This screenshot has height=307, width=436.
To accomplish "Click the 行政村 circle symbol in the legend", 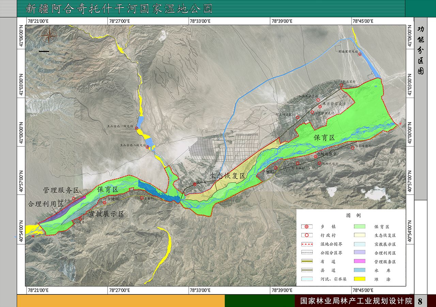I will pyautogui.click(x=307, y=235).
